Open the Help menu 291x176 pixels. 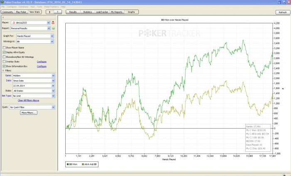point(63,7)
